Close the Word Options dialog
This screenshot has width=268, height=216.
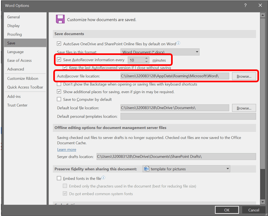coord(260,5)
